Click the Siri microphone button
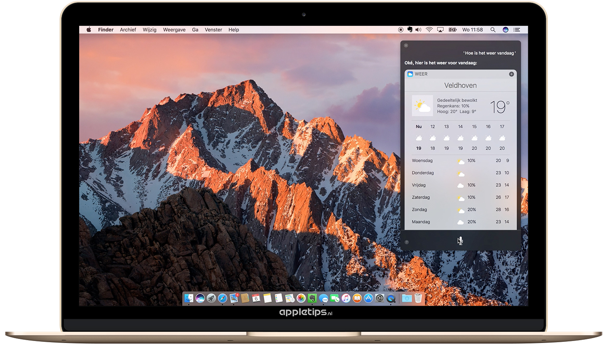Screen dimensions: 606x345 460,241
